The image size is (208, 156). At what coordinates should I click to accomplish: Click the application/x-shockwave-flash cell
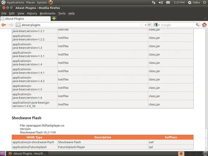pyautogui.click(x=35, y=142)
